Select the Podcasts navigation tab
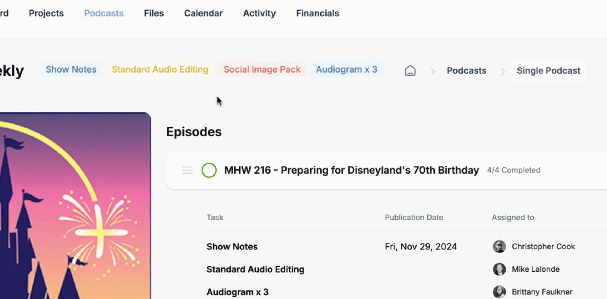This screenshot has width=607, height=299. pos(104,13)
